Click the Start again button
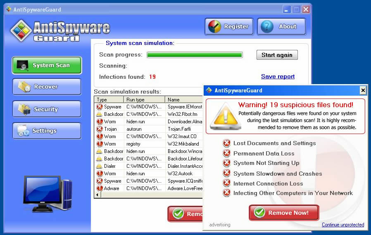This screenshot has width=371, height=235. point(277,55)
